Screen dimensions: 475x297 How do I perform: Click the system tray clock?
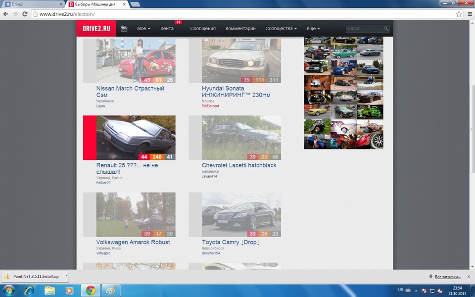click(457, 291)
